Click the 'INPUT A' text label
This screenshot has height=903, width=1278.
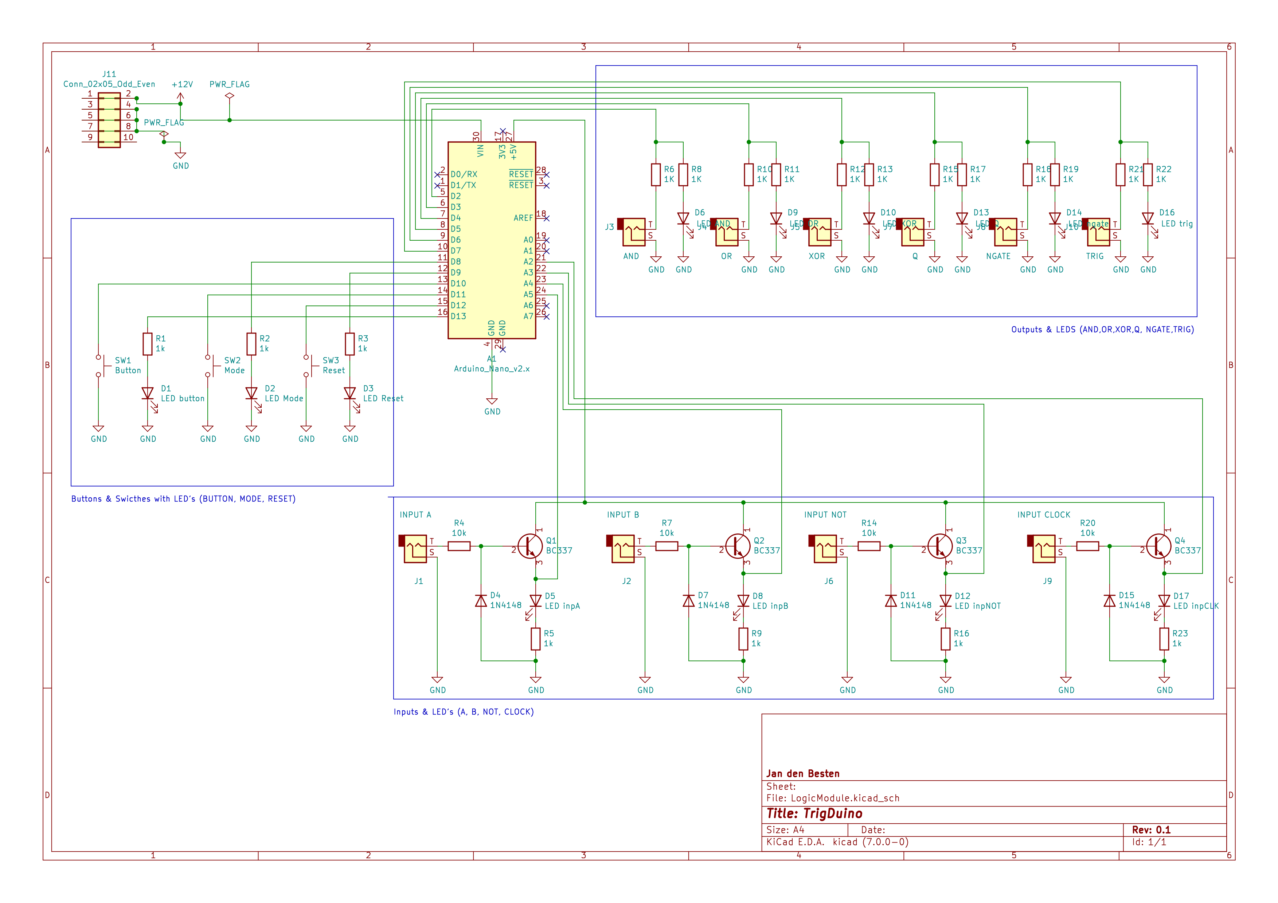[415, 515]
